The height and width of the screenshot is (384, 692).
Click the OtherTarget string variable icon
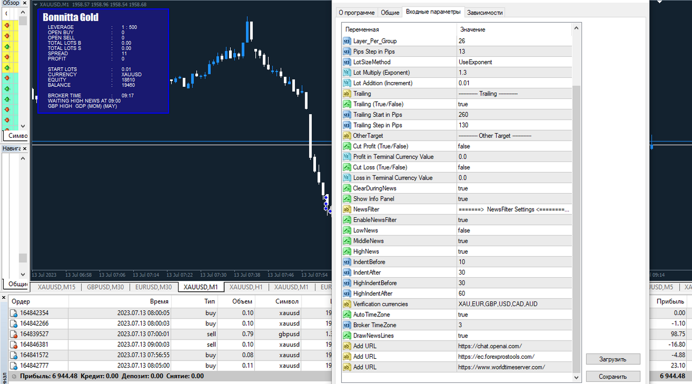pos(347,136)
